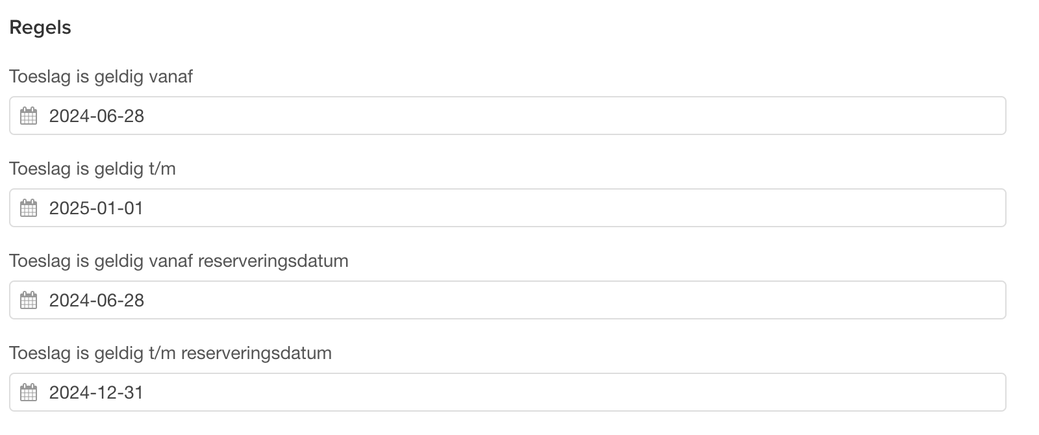Click calendar icon for geldig t/m reserveringsdatum
This screenshot has width=1039, height=435.
[29, 393]
